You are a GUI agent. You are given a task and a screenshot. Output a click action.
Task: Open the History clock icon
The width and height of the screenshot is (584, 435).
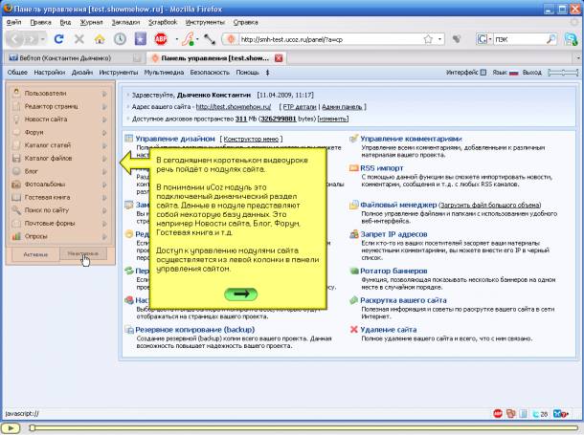coord(120,38)
